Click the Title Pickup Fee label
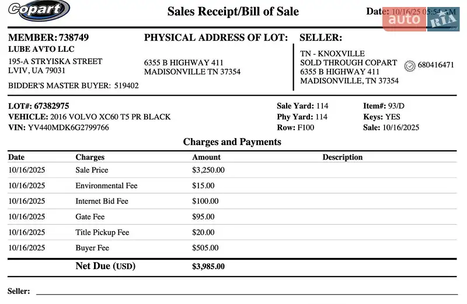Viewport: 467px width, 304px height. (102, 232)
